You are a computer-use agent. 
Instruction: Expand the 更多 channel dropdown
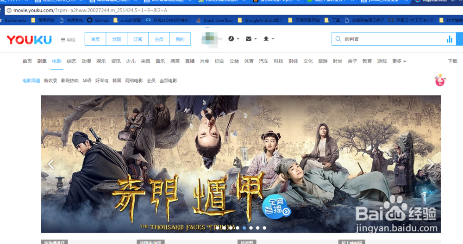click(x=399, y=61)
